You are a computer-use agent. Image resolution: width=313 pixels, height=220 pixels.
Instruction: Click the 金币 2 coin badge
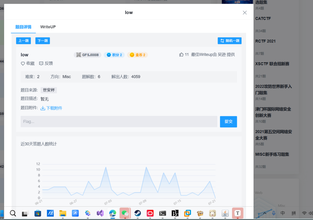tap(137, 55)
